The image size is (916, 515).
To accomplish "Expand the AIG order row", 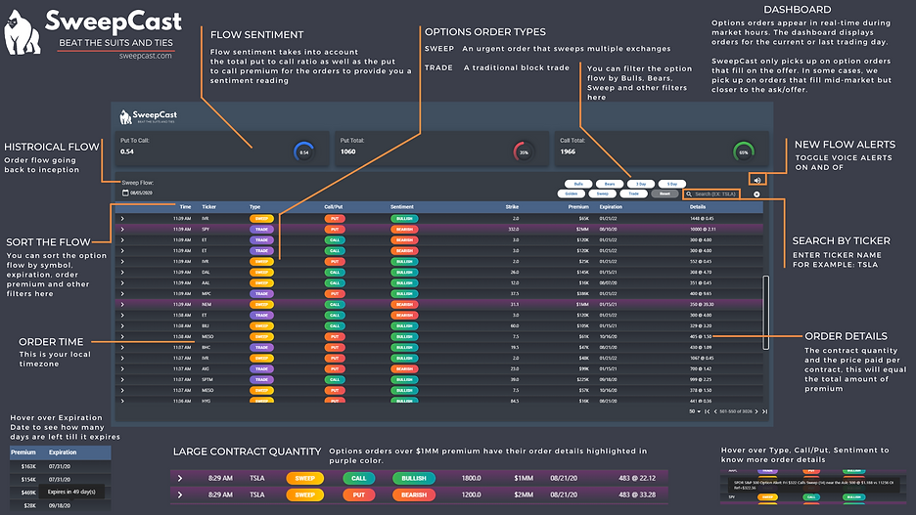I will pyautogui.click(x=122, y=369).
